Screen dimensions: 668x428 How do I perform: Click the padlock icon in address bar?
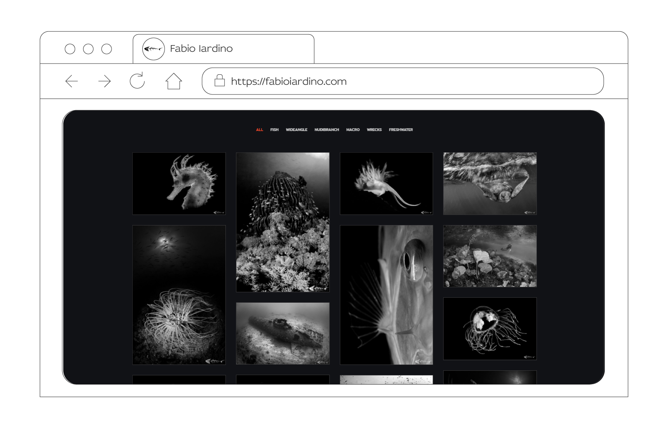(x=220, y=81)
